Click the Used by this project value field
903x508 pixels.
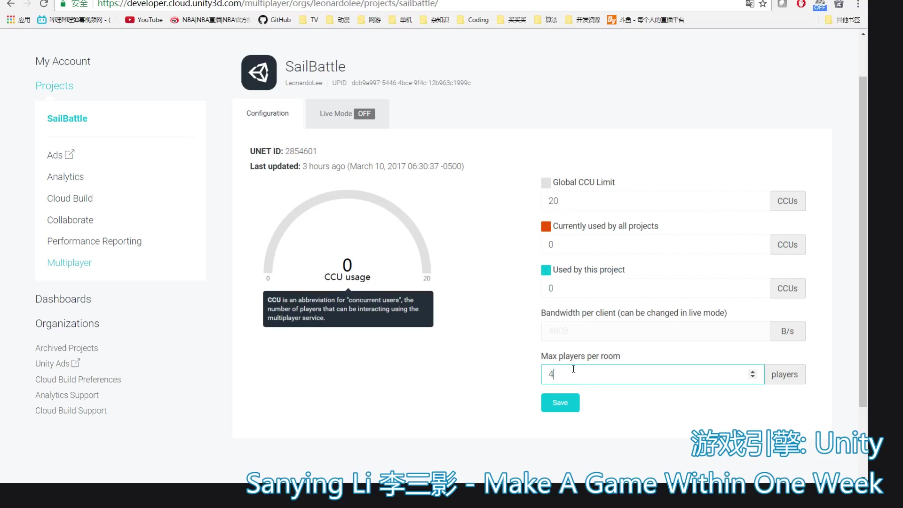655,288
